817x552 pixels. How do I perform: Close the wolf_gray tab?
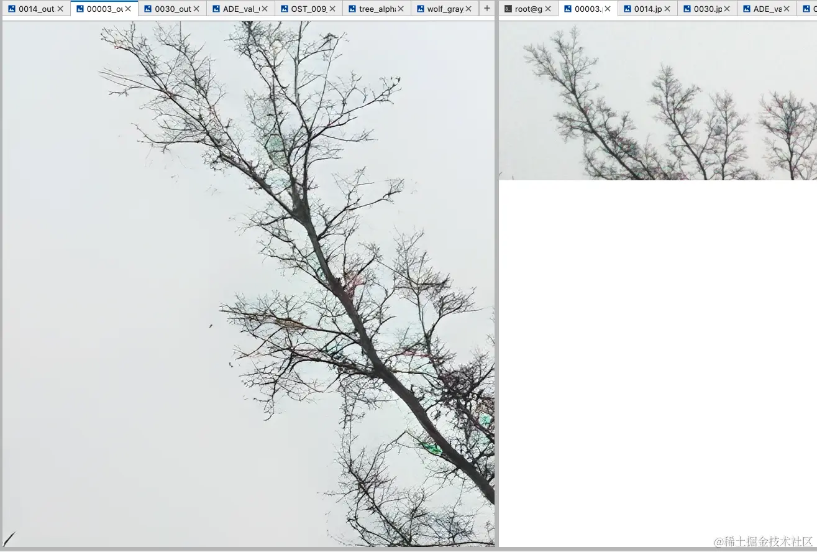click(x=468, y=9)
